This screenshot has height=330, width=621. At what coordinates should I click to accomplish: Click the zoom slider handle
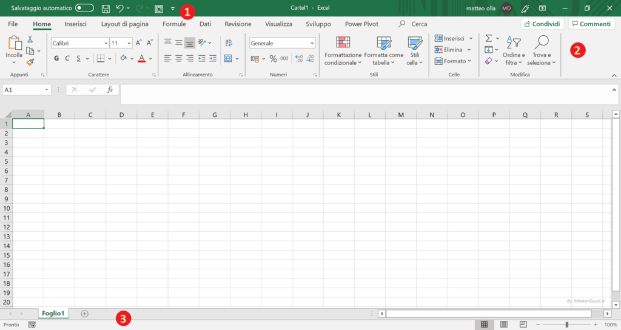[567, 325]
